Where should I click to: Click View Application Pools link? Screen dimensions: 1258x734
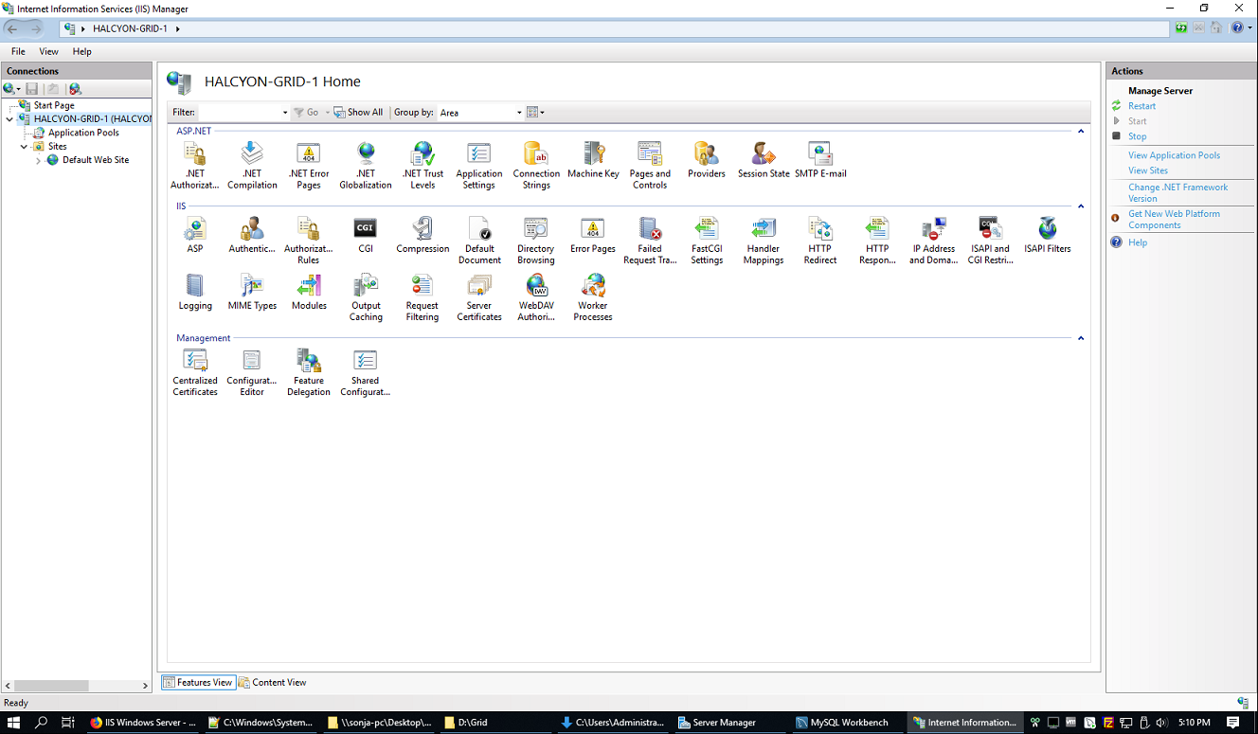[1174, 155]
